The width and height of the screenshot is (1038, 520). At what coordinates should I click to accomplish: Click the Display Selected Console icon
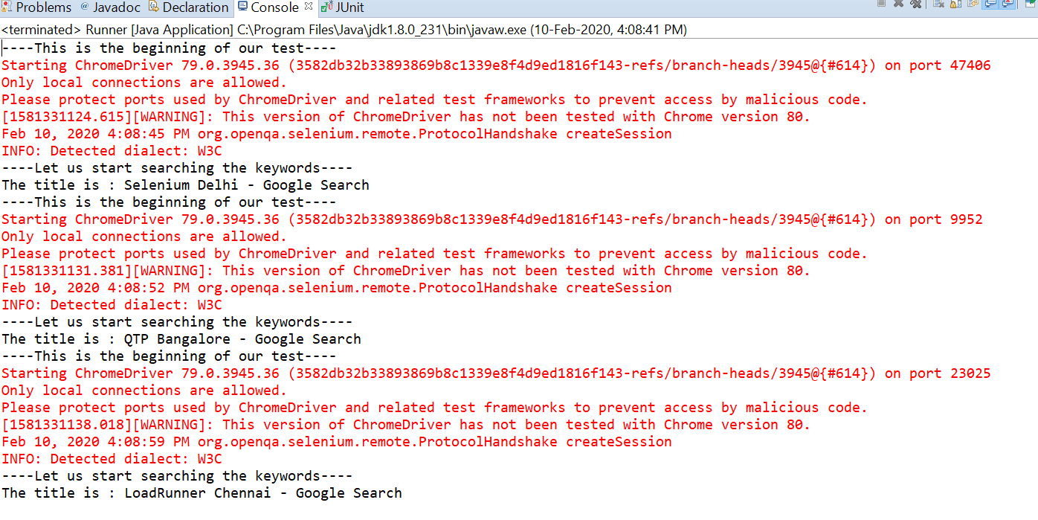[1031, 7]
